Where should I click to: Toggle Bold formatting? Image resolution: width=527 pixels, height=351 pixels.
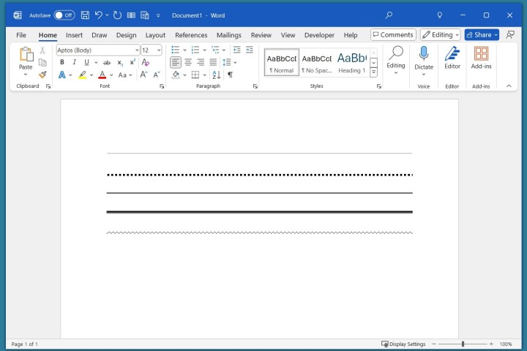[x=61, y=62]
